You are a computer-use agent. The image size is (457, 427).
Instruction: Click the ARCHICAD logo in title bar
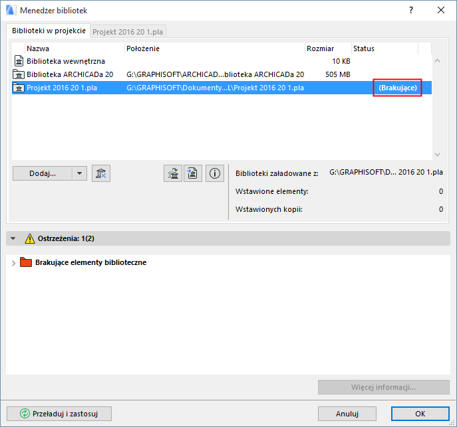click(11, 11)
